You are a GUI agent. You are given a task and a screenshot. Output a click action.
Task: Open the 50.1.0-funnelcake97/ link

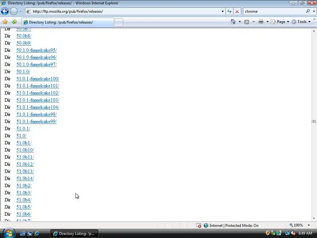pyautogui.click(x=37, y=64)
